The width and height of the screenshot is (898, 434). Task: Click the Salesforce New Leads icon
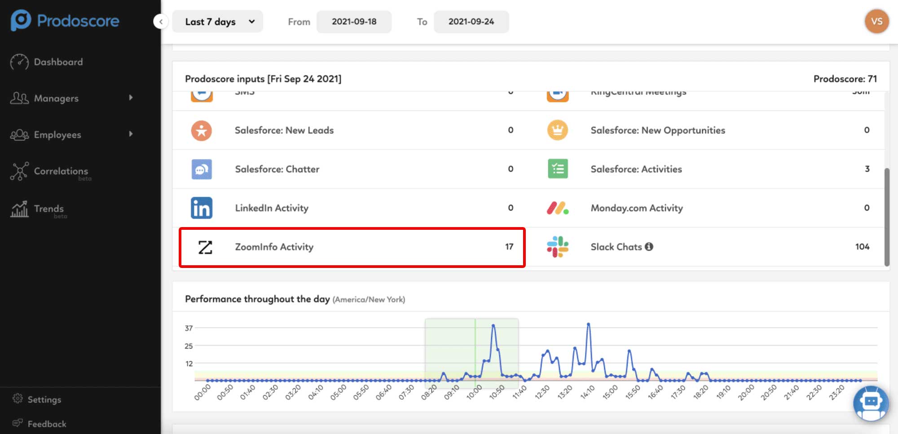click(x=202, y=131)
